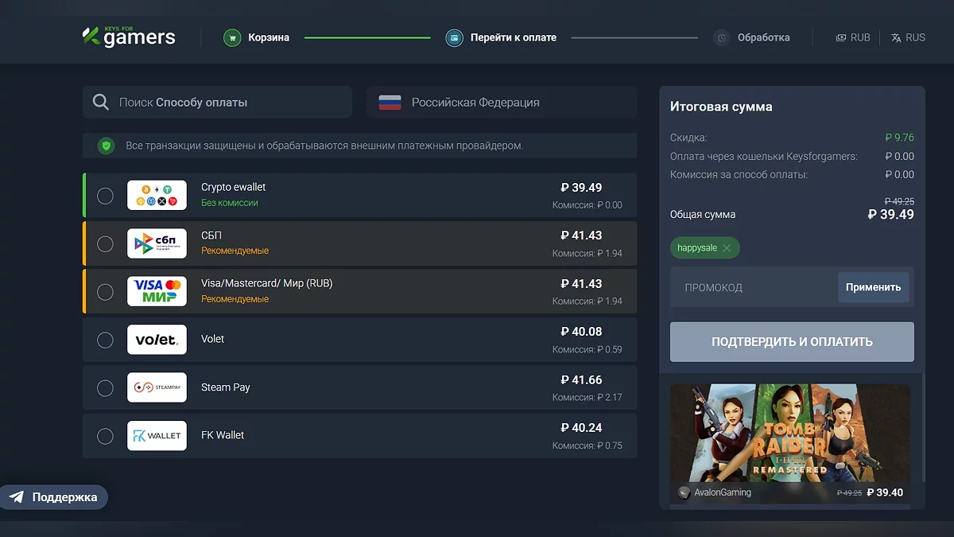The image size is (954, 537).
Task: Open the RUB currency selector
Action: coord(853,37)
